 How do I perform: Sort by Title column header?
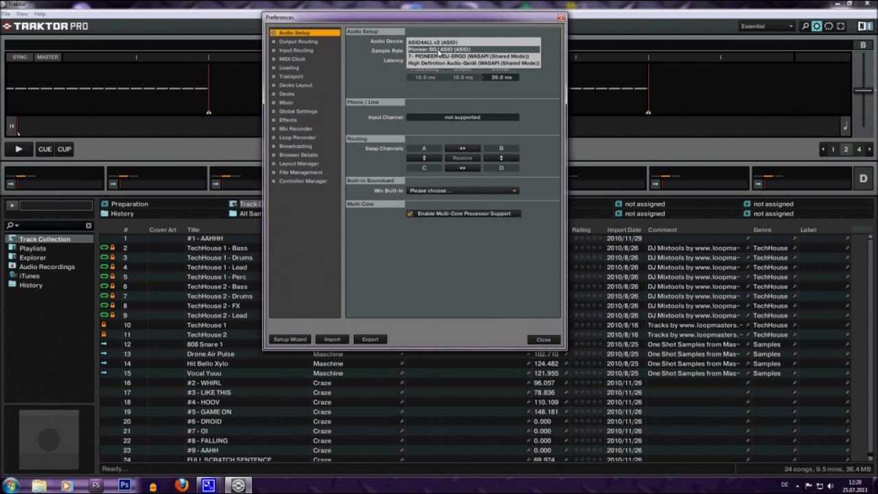[193, 230]
